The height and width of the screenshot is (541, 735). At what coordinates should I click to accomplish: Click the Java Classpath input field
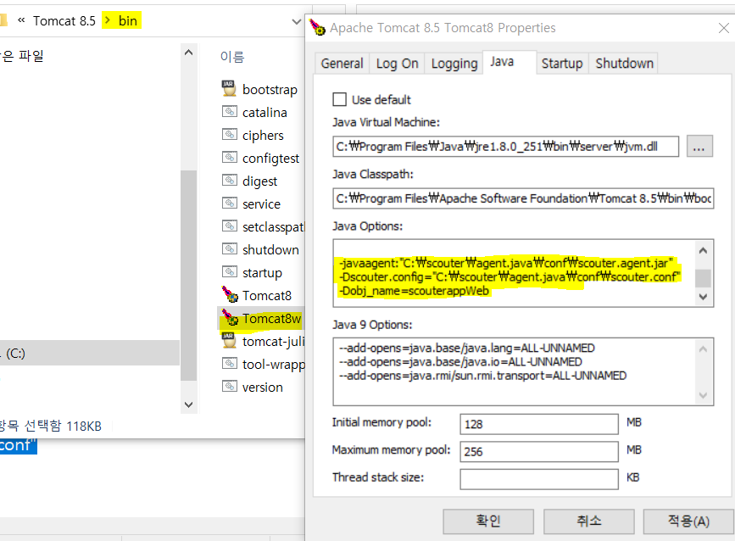[x=523, y=198]
